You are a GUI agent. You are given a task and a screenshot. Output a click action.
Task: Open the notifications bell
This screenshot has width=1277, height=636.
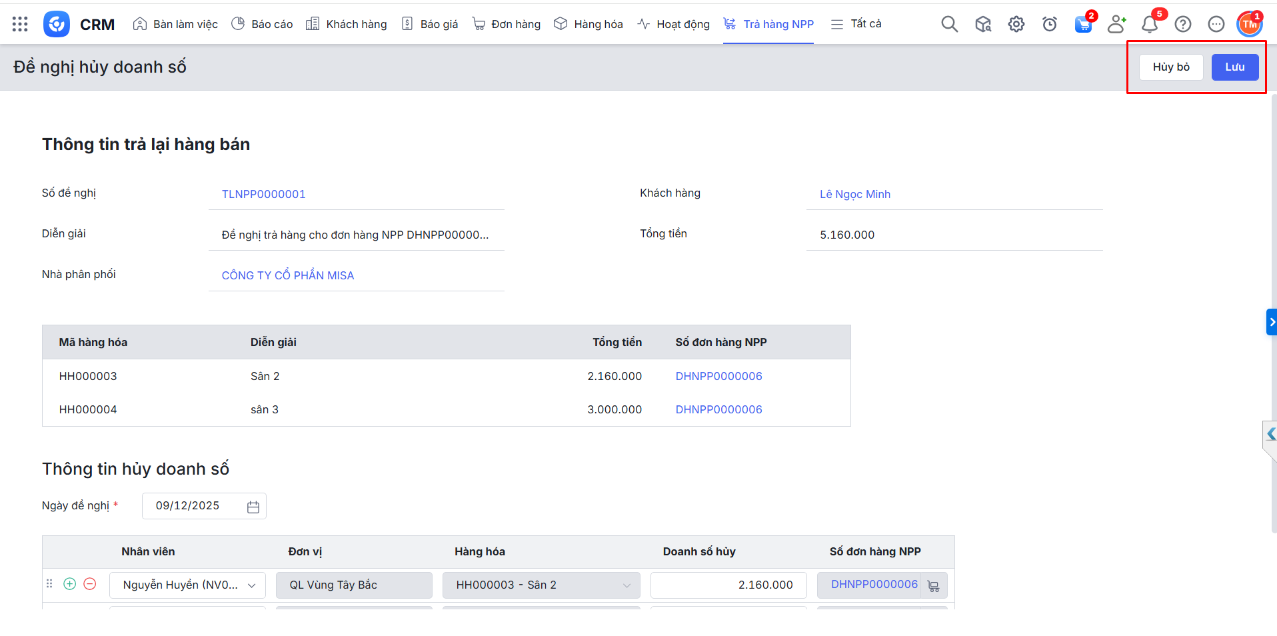point(1149,25)
